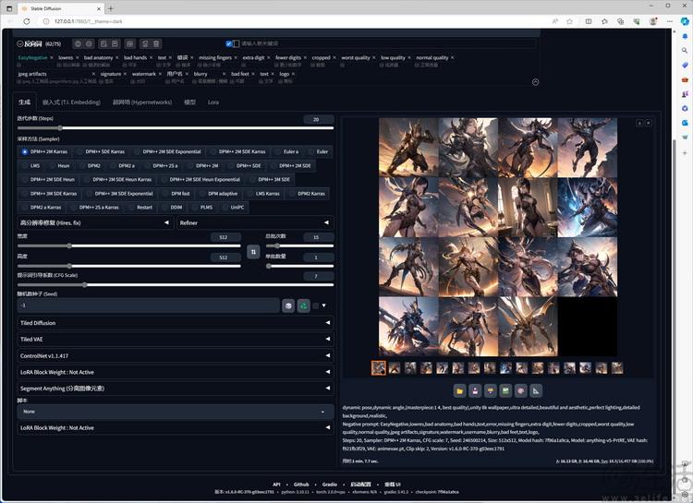Click the random seed dice icon

point(289,305)
